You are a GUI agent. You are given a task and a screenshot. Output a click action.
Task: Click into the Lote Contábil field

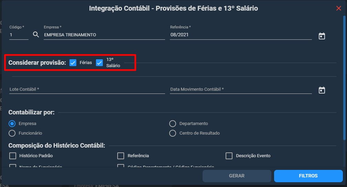[x=87, y=89]
